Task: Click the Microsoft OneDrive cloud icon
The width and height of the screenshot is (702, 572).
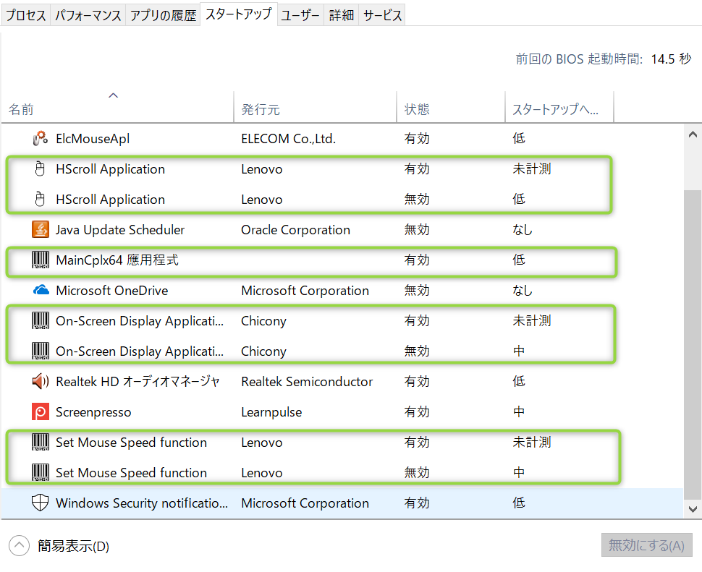Action: [41, 291]
